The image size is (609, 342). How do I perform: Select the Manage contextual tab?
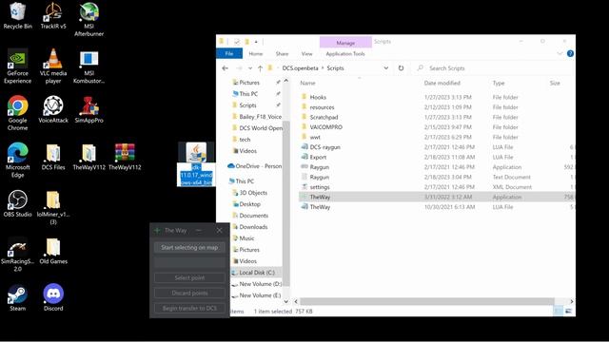coord(345,42)
